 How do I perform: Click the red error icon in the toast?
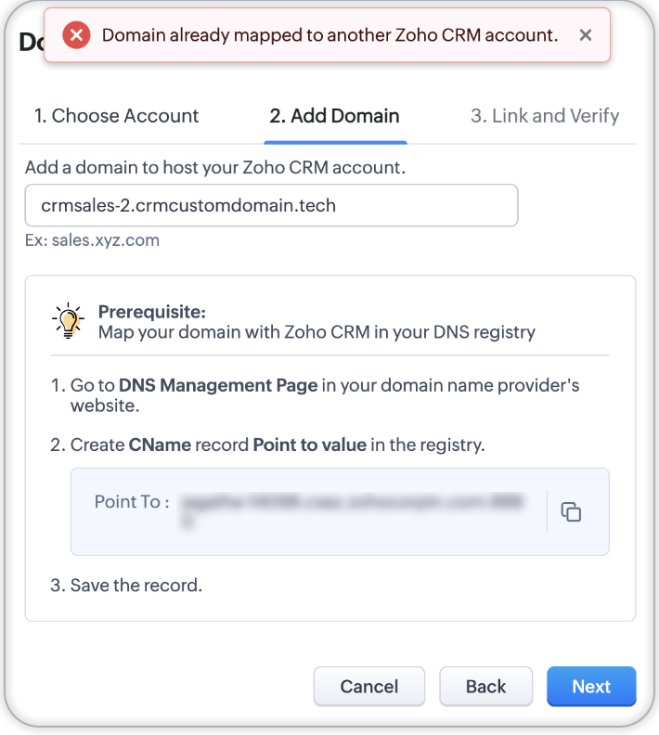[76, 35]
